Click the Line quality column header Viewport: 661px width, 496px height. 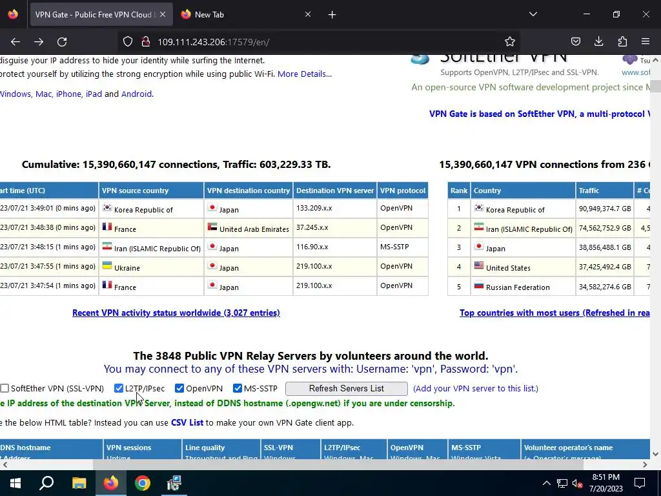click(221, 449)
